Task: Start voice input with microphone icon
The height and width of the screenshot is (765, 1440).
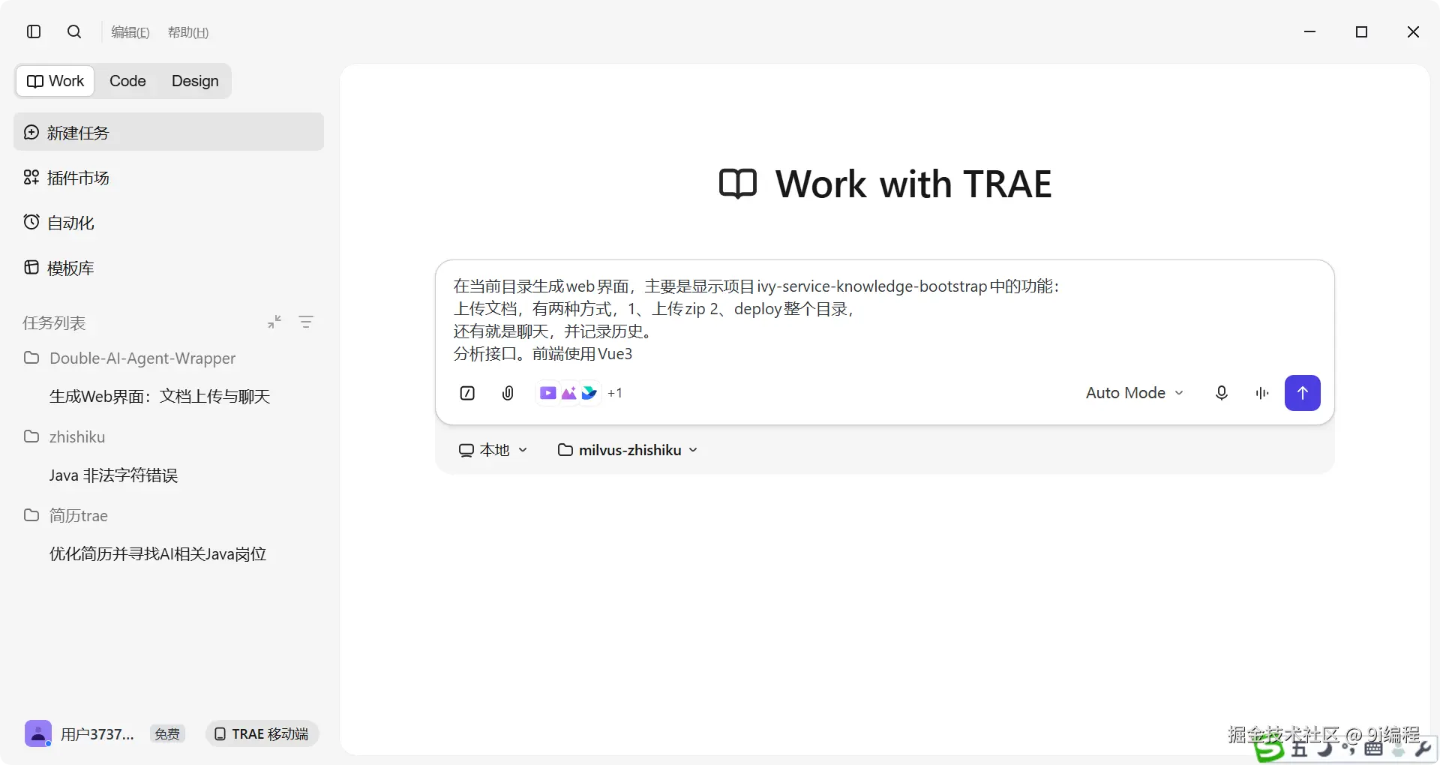Action: [x=1222, y=393]
